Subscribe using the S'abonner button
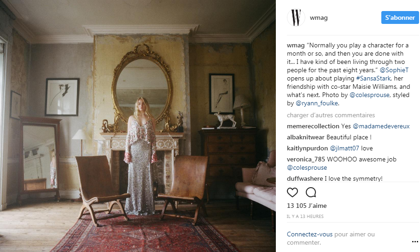Screen dimensions: 420x252 [x=400, y=17]
